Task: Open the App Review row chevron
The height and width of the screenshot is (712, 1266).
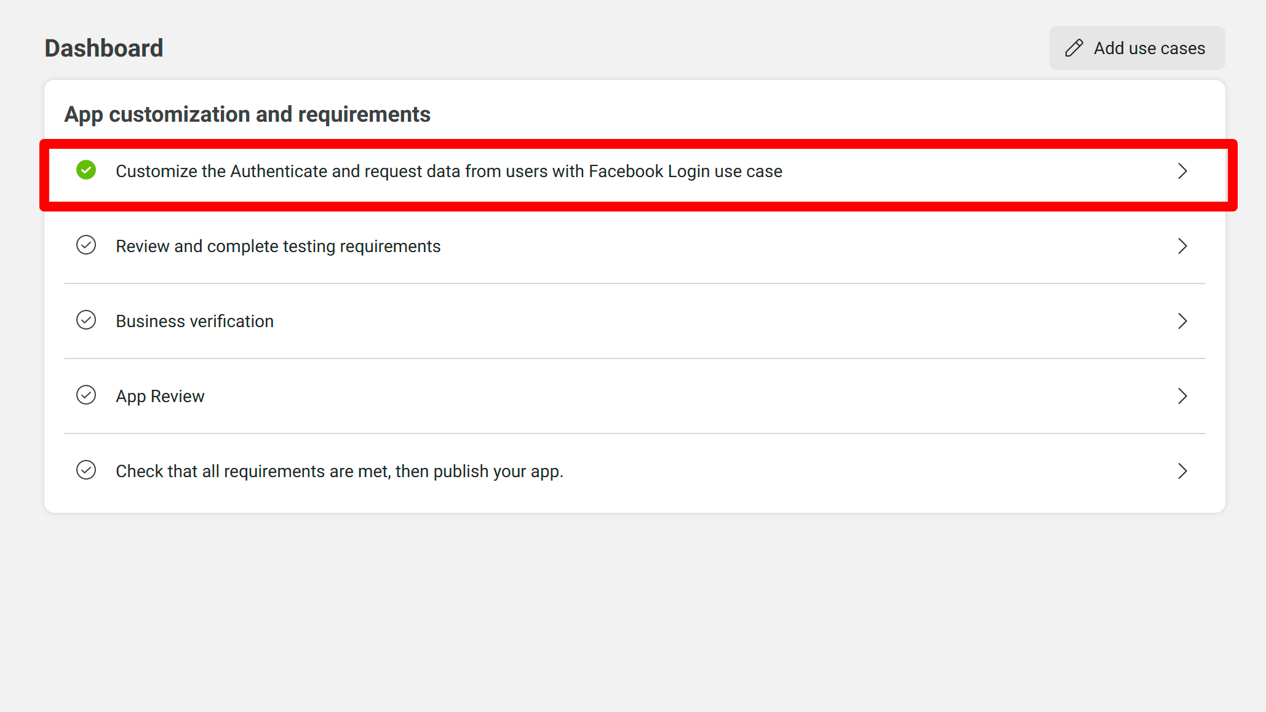Action: [x=1182, y=396]
